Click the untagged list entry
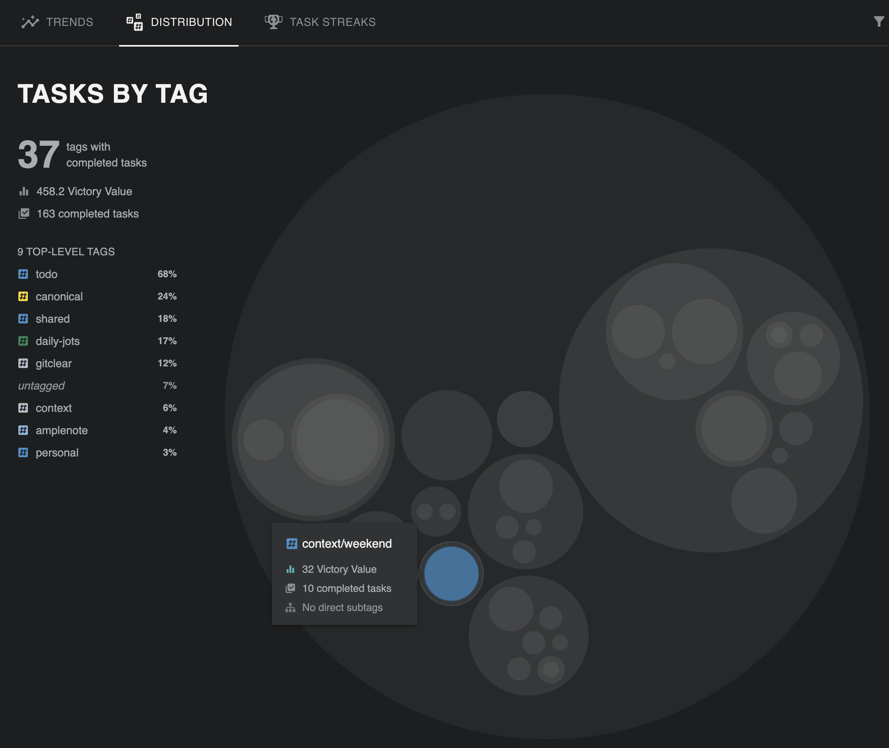 (41, 386)
